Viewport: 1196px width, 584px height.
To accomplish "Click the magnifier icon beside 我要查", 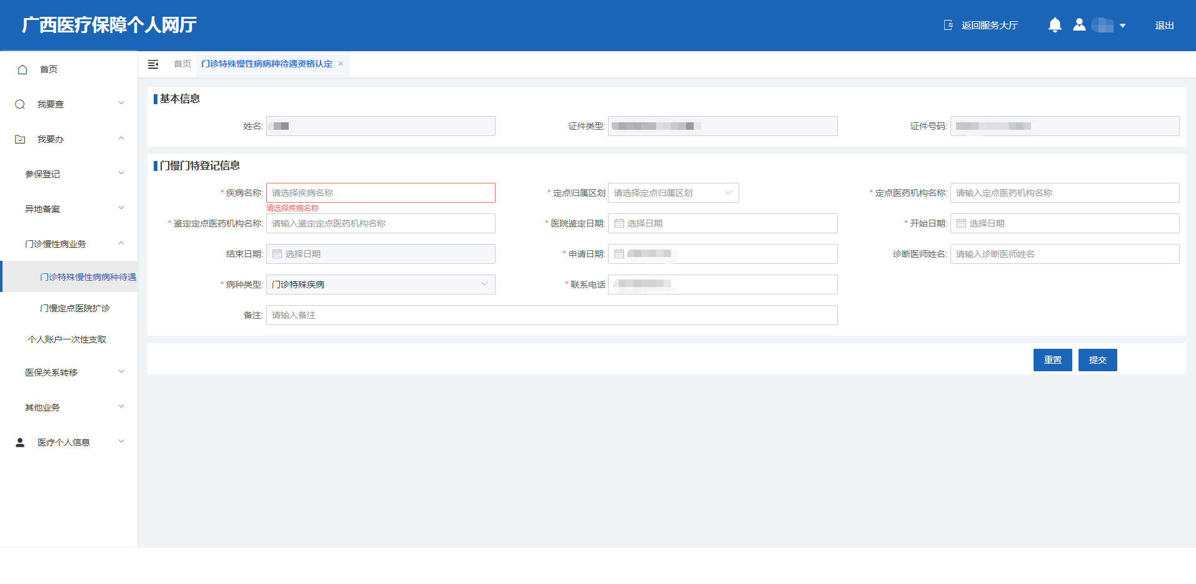I will click(x=20, y=104).
